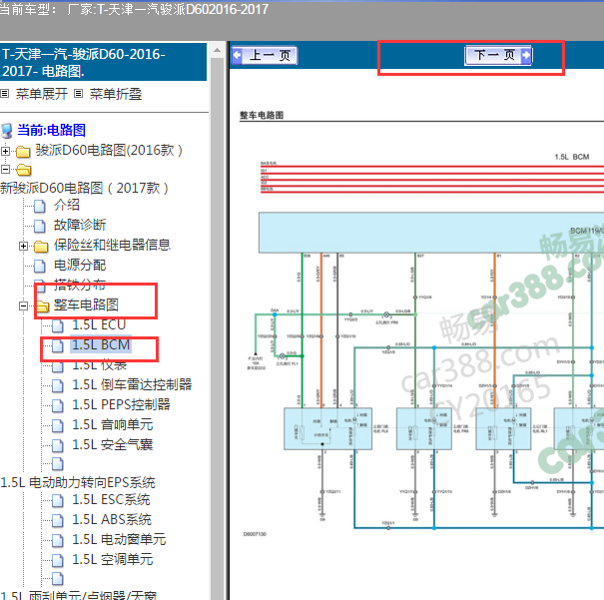Click document icon above 电动助力转向EPS系统
The height and width of the screenshot is (600, 604).
57,464
